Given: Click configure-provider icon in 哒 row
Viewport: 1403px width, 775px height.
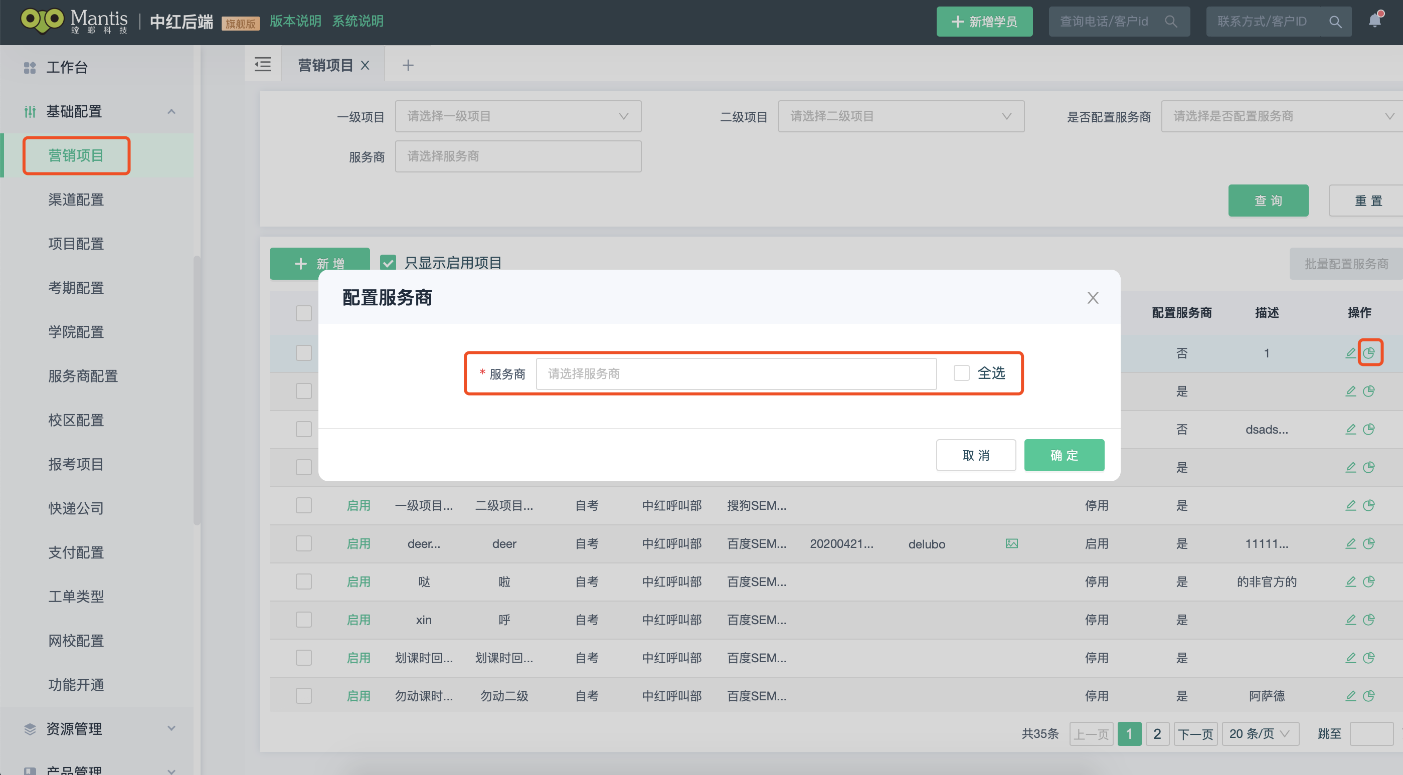Looking at the screenshot, I should (1369, 582).
